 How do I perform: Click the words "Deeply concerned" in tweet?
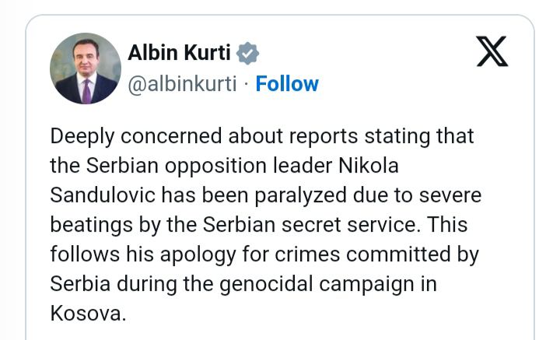click(126, 136)
